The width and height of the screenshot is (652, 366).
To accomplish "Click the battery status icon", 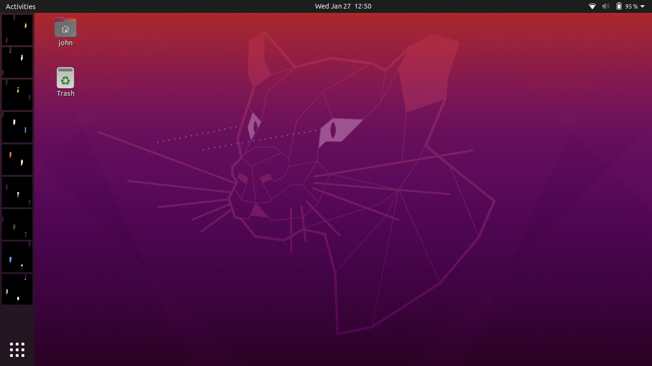I will (619, 6).
